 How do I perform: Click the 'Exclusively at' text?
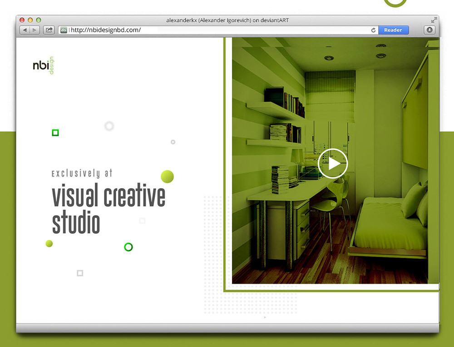tap(82, 173)
